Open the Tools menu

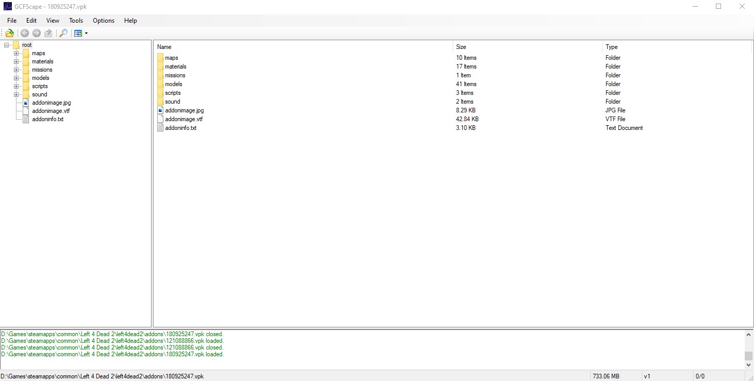pos(76,21)
